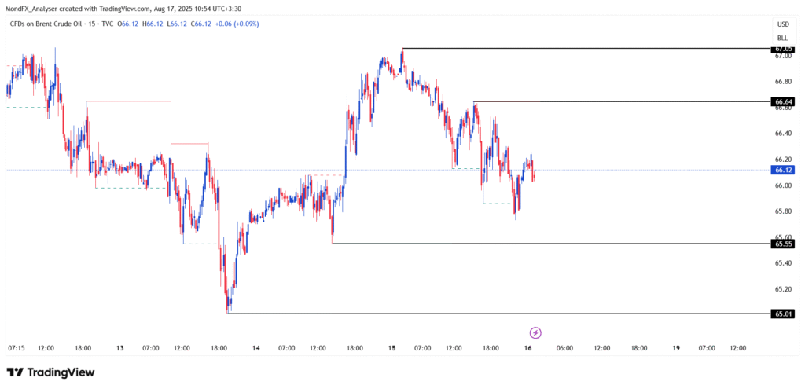Image resolution: width=805 pixels, height=389 pixels.
Task: Click the date 16 on time axis
Action: pos(528,347)
